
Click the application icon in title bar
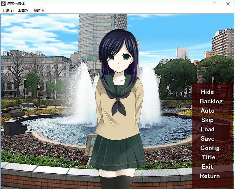pyautogui.click(x=3, y=4)
